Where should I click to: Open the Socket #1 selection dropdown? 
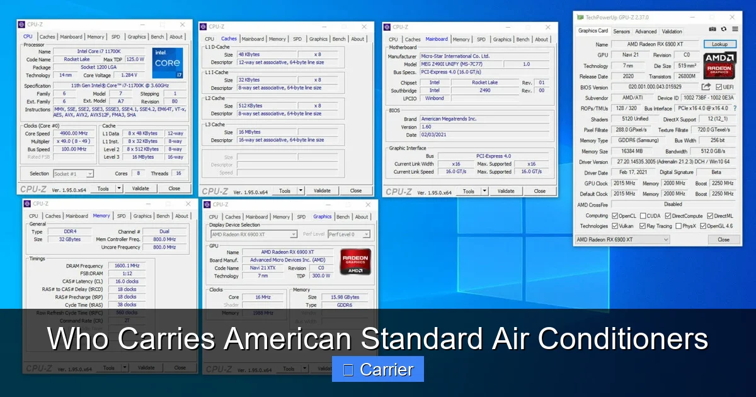(x=73, y=173)
